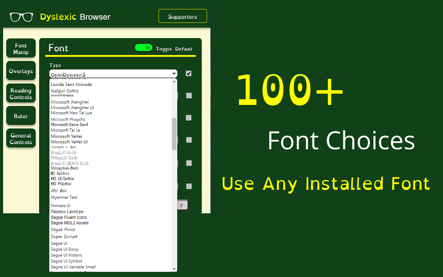This screenshot has height=277, width=443.
Task: Click the F button
Action: tap(182, 205)
